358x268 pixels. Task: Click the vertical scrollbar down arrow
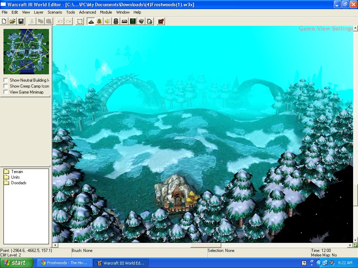[355, 240]
